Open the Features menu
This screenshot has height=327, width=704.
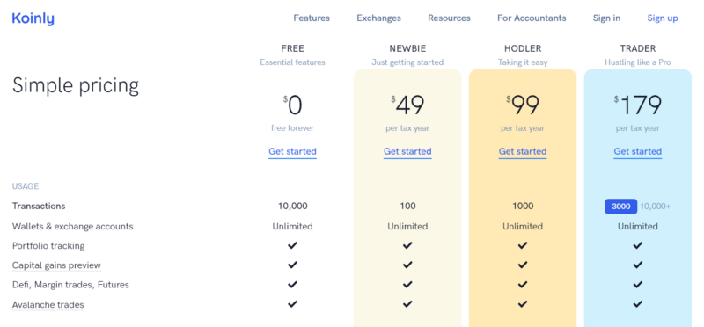click(x=312, y=18)
